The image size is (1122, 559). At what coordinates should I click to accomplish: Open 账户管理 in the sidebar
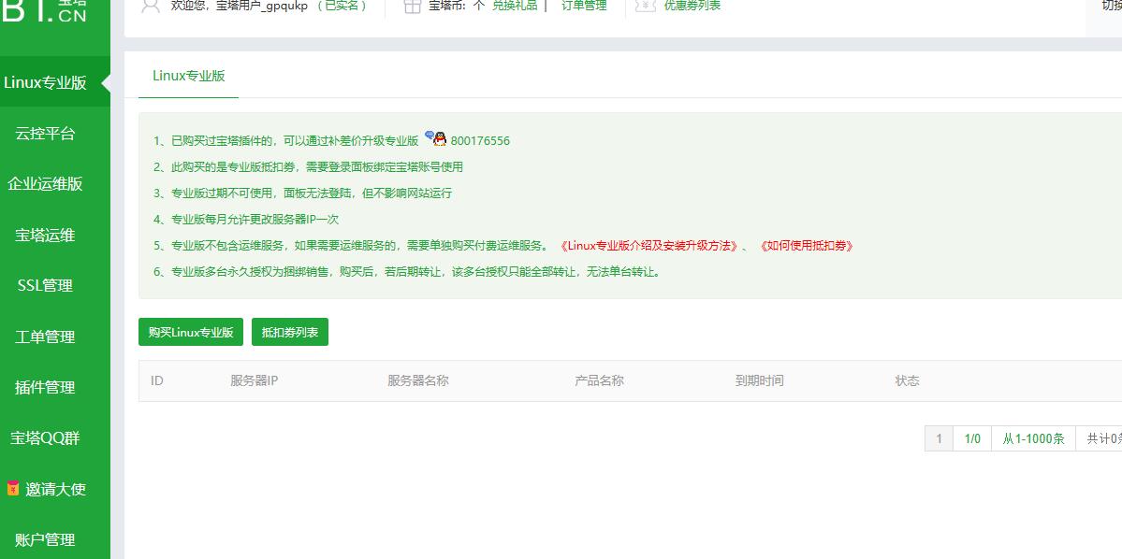coord(45,539)
